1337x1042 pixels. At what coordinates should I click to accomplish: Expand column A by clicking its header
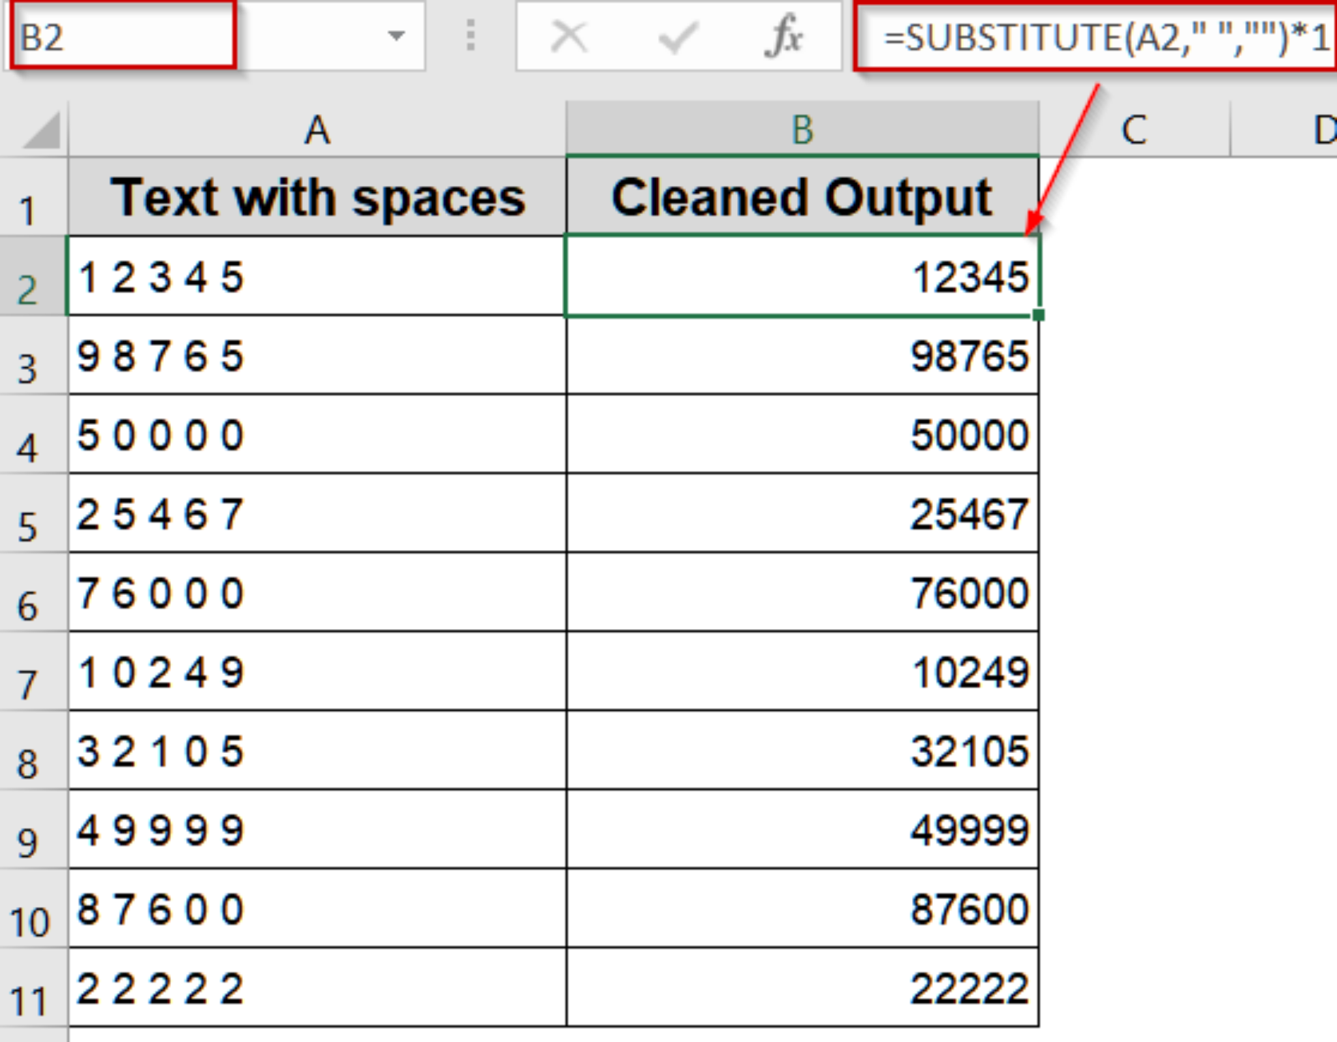[x=318, y=129]
